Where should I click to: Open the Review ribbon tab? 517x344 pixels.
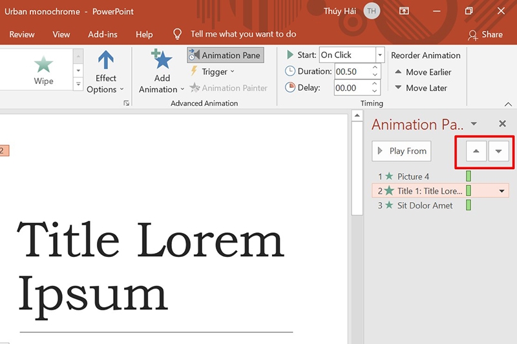coord(22,34)
